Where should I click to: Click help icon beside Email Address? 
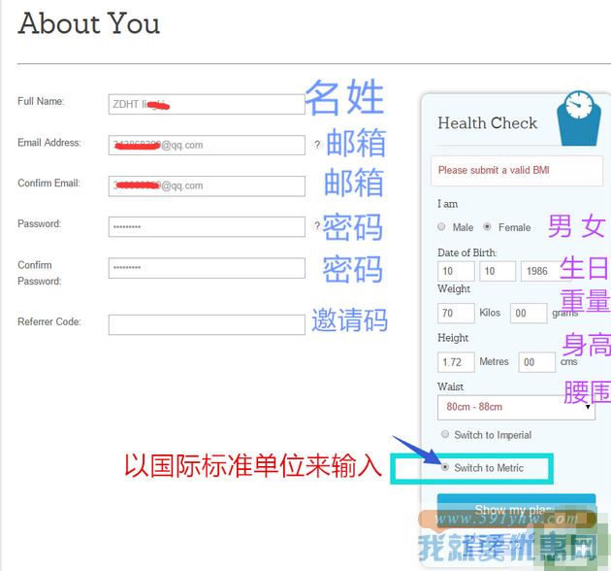click(x=317, y=145)
